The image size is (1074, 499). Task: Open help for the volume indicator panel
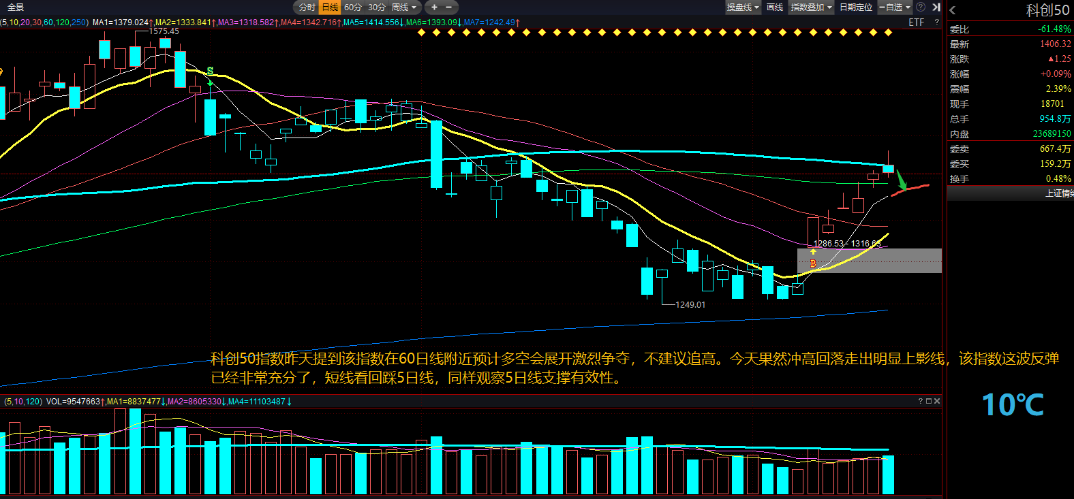[x=920, y=401]
